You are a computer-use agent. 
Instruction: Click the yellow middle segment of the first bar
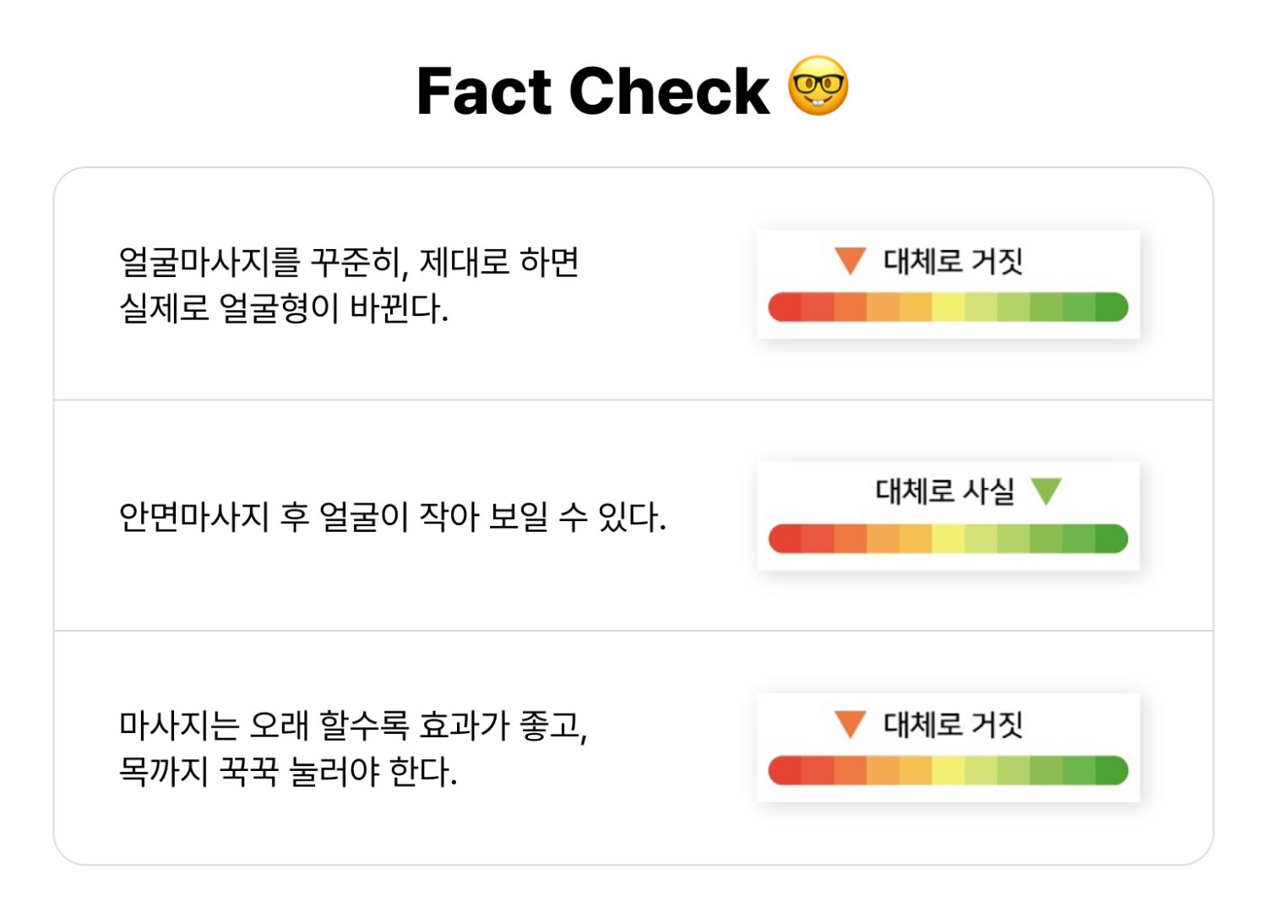(948, 307)
